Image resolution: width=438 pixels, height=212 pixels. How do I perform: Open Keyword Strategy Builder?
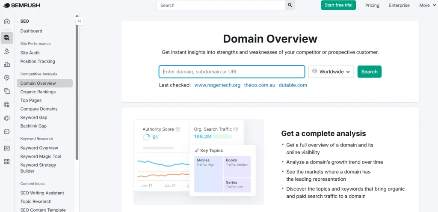click(x=38, y=168)
